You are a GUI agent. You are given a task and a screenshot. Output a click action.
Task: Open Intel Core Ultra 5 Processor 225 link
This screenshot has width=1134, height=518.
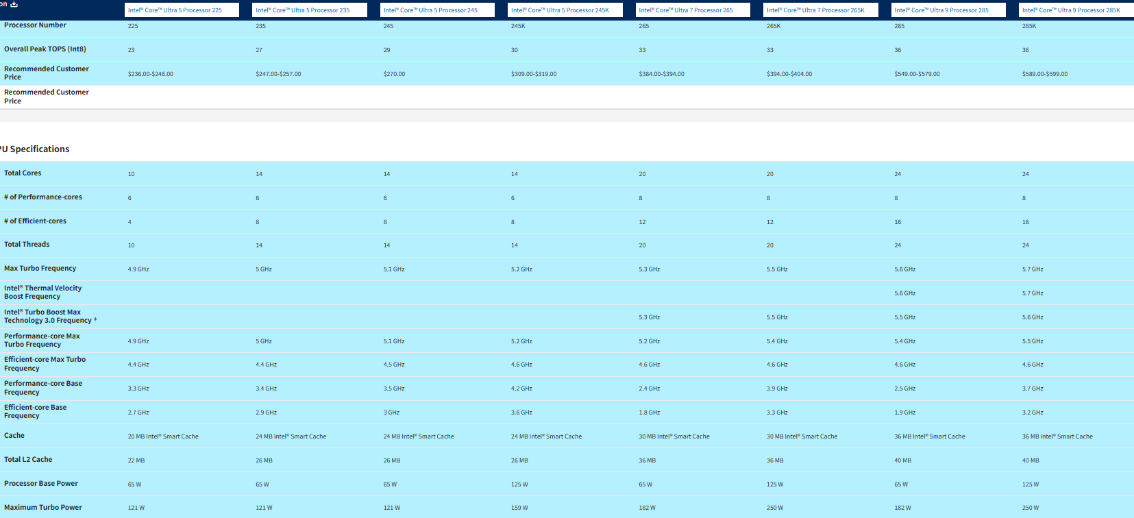(x=175, y=10)
